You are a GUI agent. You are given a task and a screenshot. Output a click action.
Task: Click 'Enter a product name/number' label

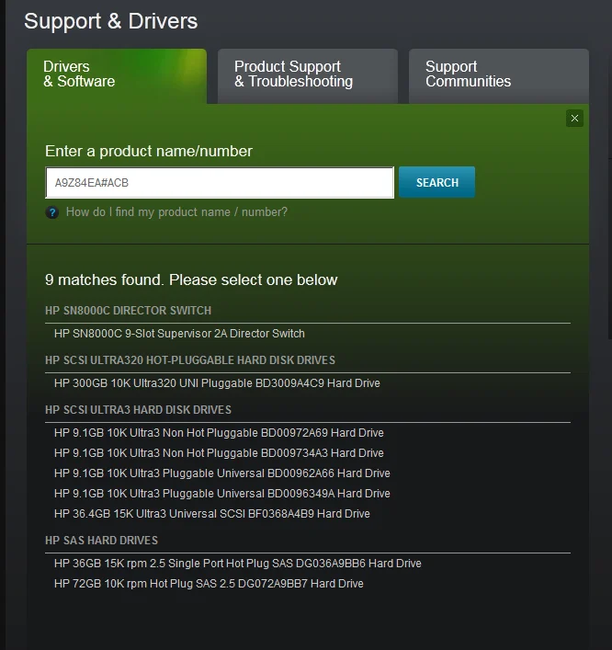(x=148, y=152)
